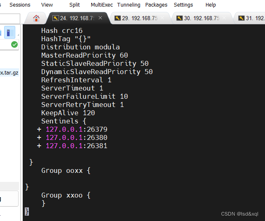Open the Split menu
The width and height of the screenshot is (265, 221).
click(x=74, y=5)
